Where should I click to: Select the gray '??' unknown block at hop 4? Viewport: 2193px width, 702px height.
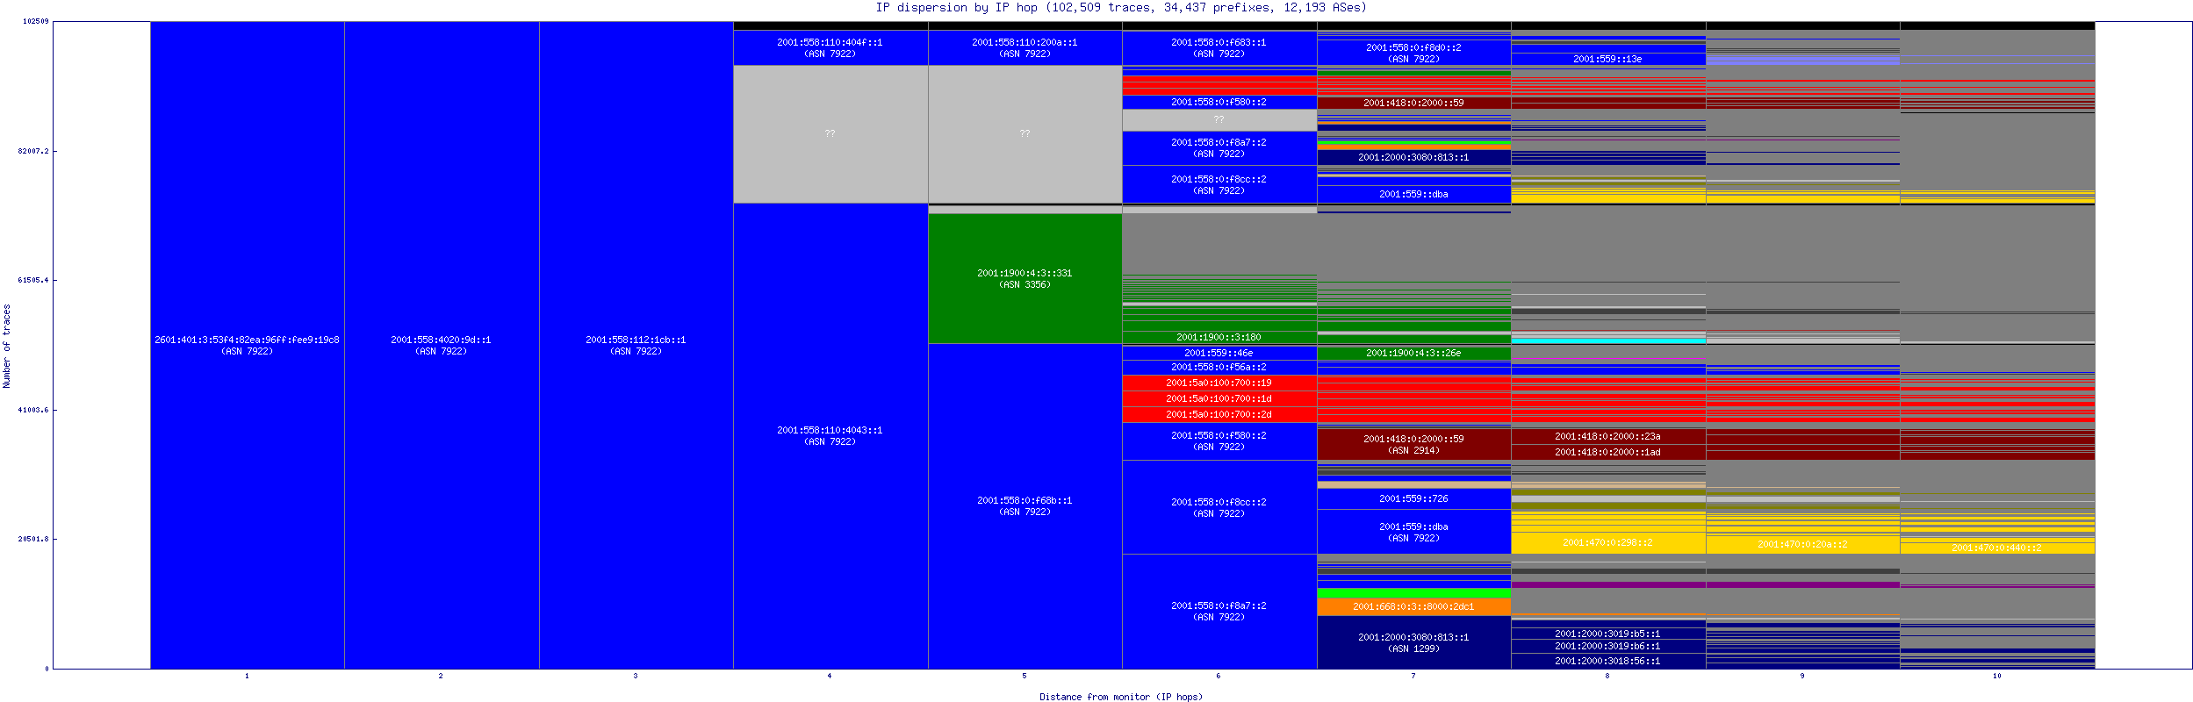pyautogui.click(x=830, y=133)
